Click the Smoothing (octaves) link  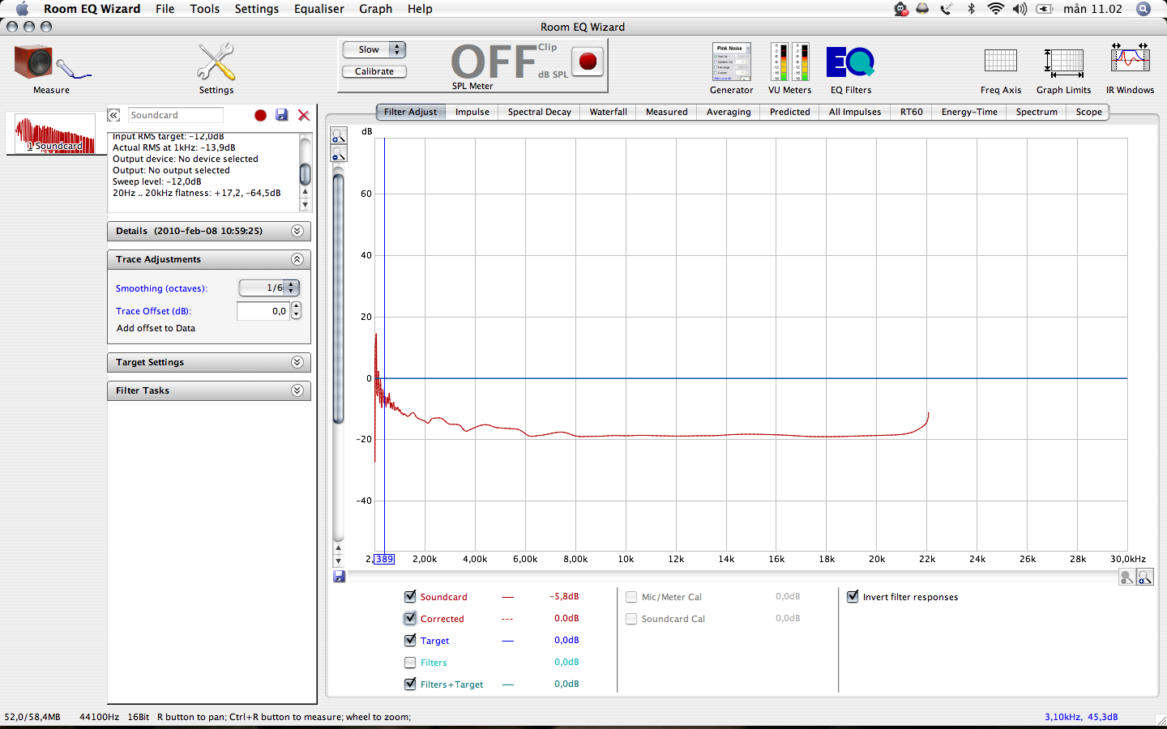[x=161, y=288]
